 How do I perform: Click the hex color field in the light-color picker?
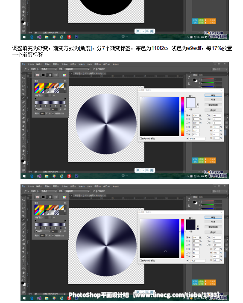pyautogui.click(x=197, y=139)
